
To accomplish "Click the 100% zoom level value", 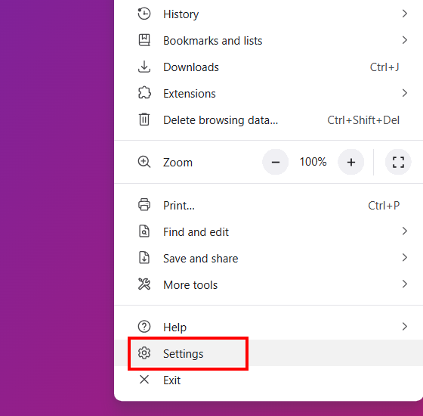I will click(x=313, y=162).
